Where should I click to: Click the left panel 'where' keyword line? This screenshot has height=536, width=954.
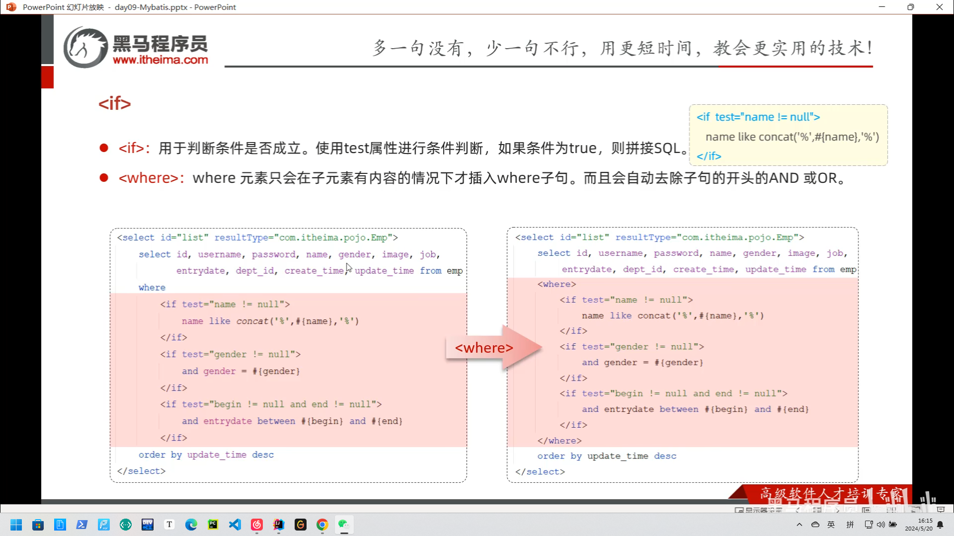(152, 288)
